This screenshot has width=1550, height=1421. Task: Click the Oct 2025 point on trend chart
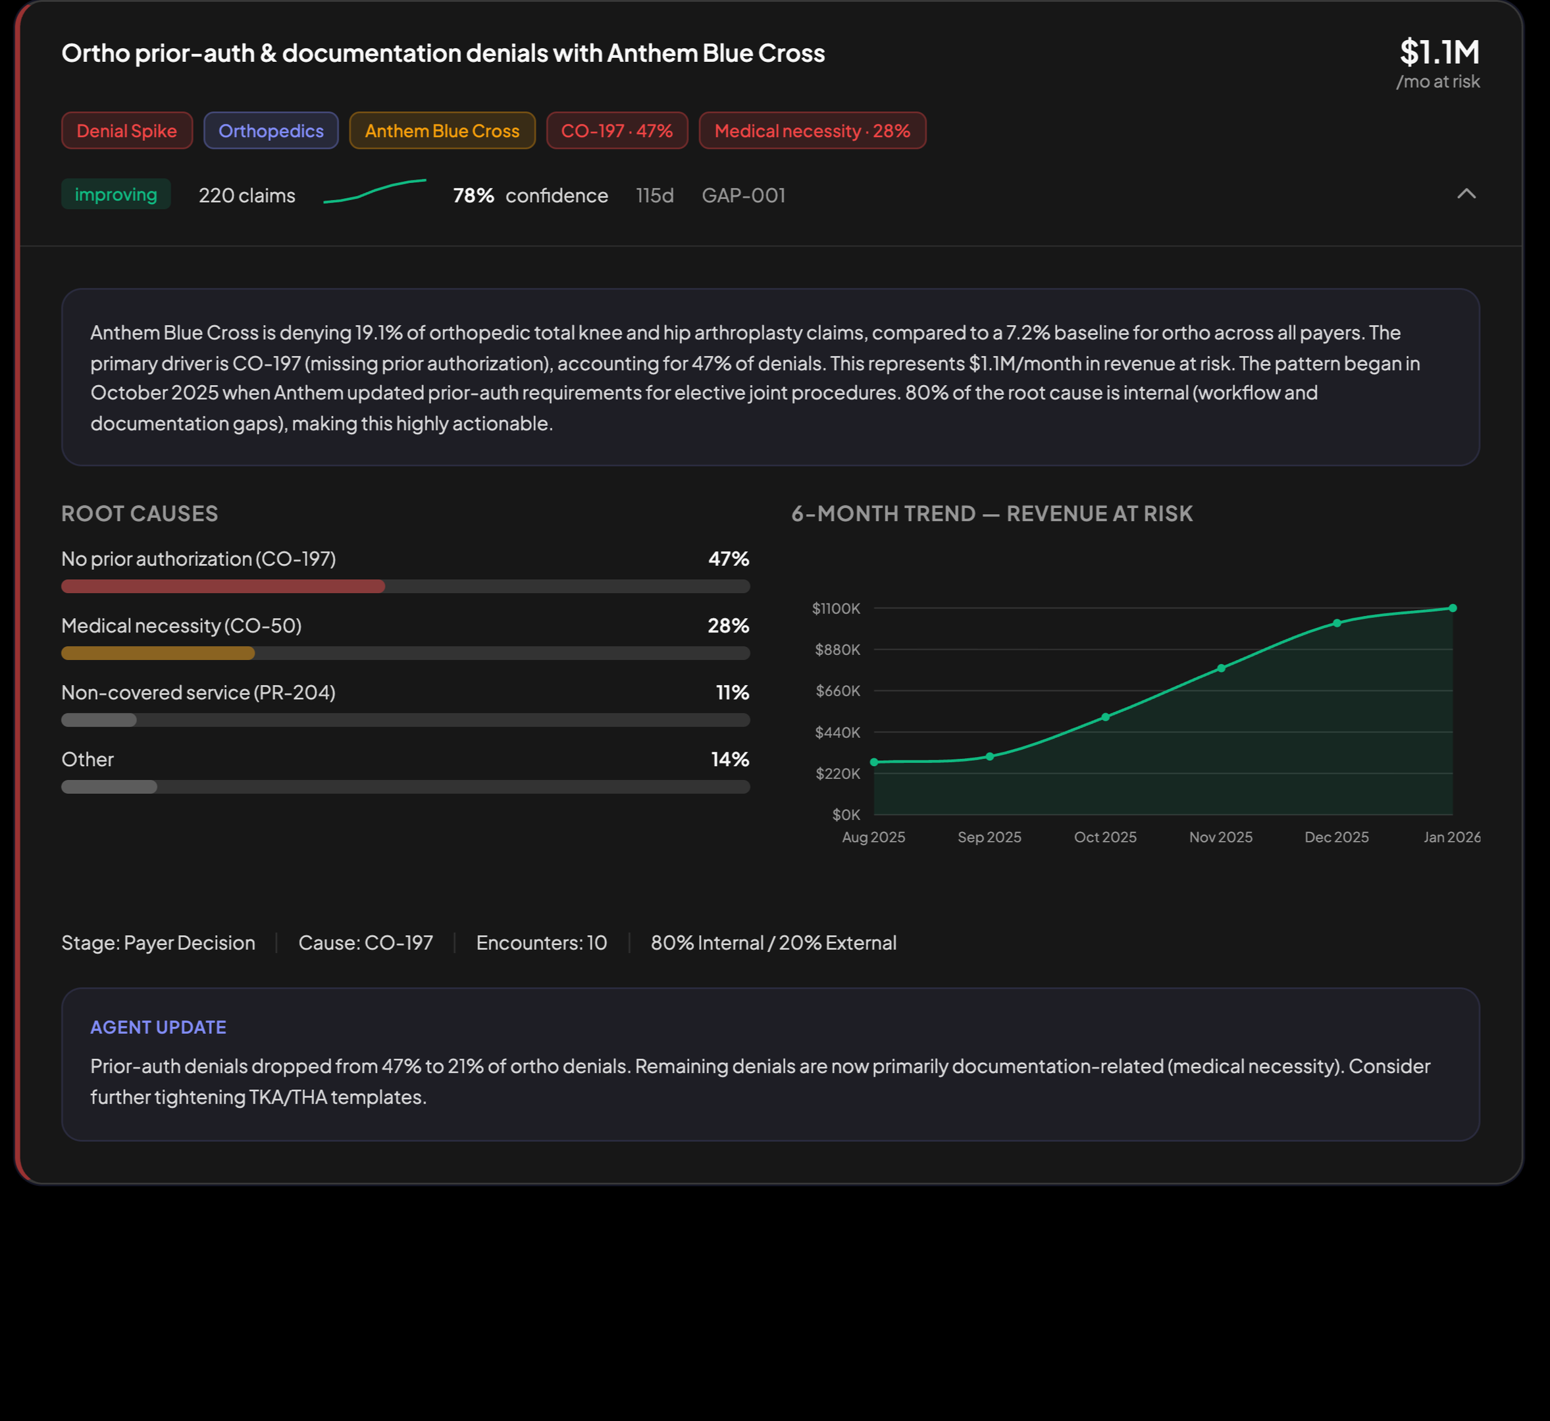pos(1106,717)
